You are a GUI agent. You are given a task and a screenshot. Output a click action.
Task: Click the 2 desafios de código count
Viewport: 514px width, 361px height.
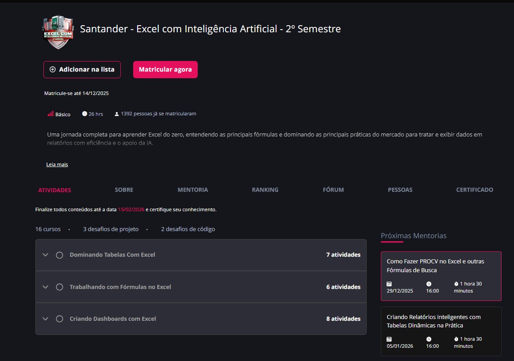tap(188, 229)
